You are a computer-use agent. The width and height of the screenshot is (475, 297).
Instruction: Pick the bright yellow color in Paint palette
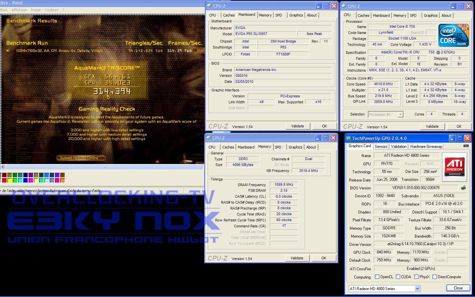point(10,180)
